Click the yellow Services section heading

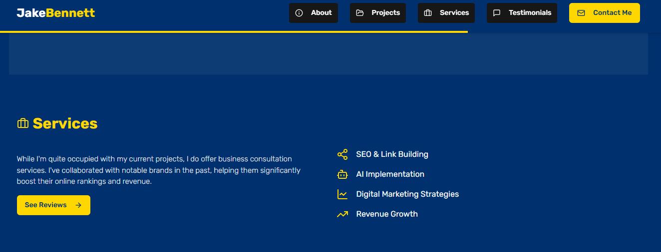point(65,124)
